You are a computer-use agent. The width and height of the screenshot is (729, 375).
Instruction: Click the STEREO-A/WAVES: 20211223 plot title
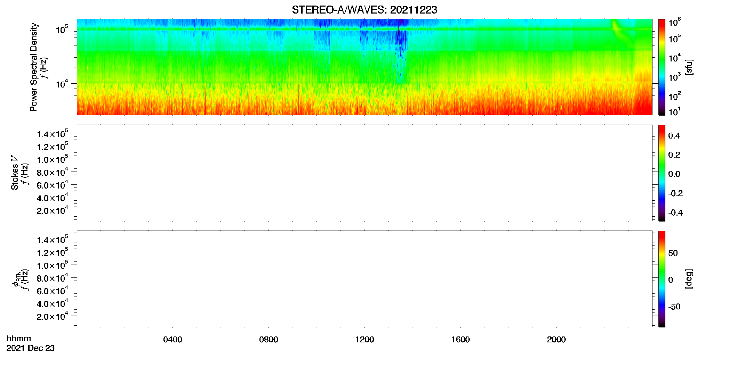(x=364, y=10)
